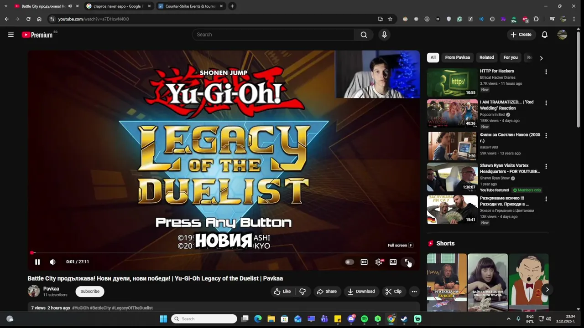
Task: Select the For you filter chip
Action: tap(511, 57)
